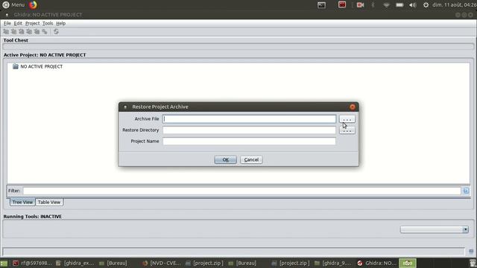The image size is (477, 268).
Task: Switch to the rf@597698 terminal taskbar entry
Action: pyautogui.click(x=33, y=263)
